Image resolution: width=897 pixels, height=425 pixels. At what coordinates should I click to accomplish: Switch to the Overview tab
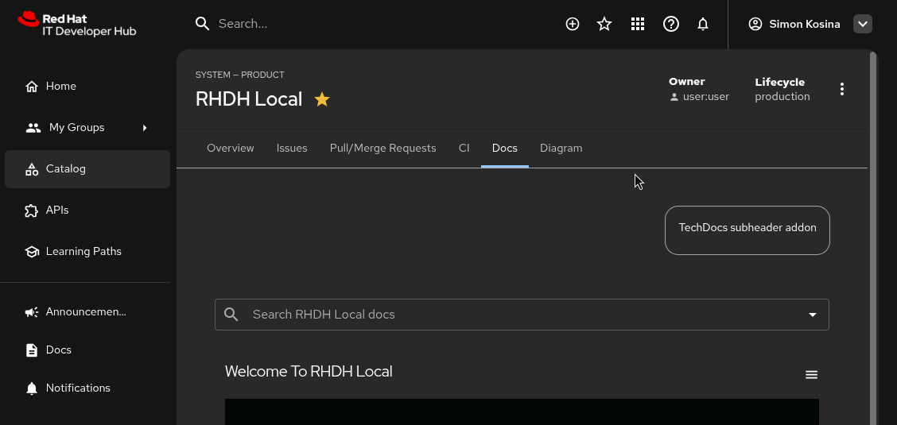point(231,148)
